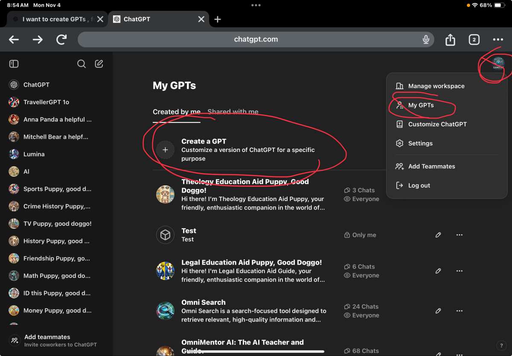Edit Legal Education Aid Puppy with pencil icon
Image resolution: width=512 pixels, height=356 pixels.
click(438, 271)
